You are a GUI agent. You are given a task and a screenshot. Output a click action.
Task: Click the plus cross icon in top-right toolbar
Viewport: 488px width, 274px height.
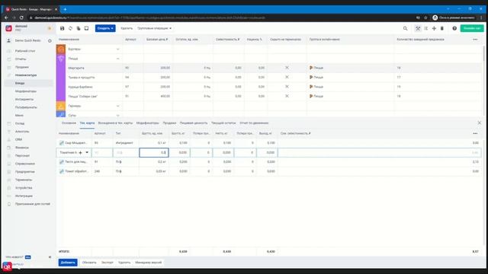click(x=434, y=28)
